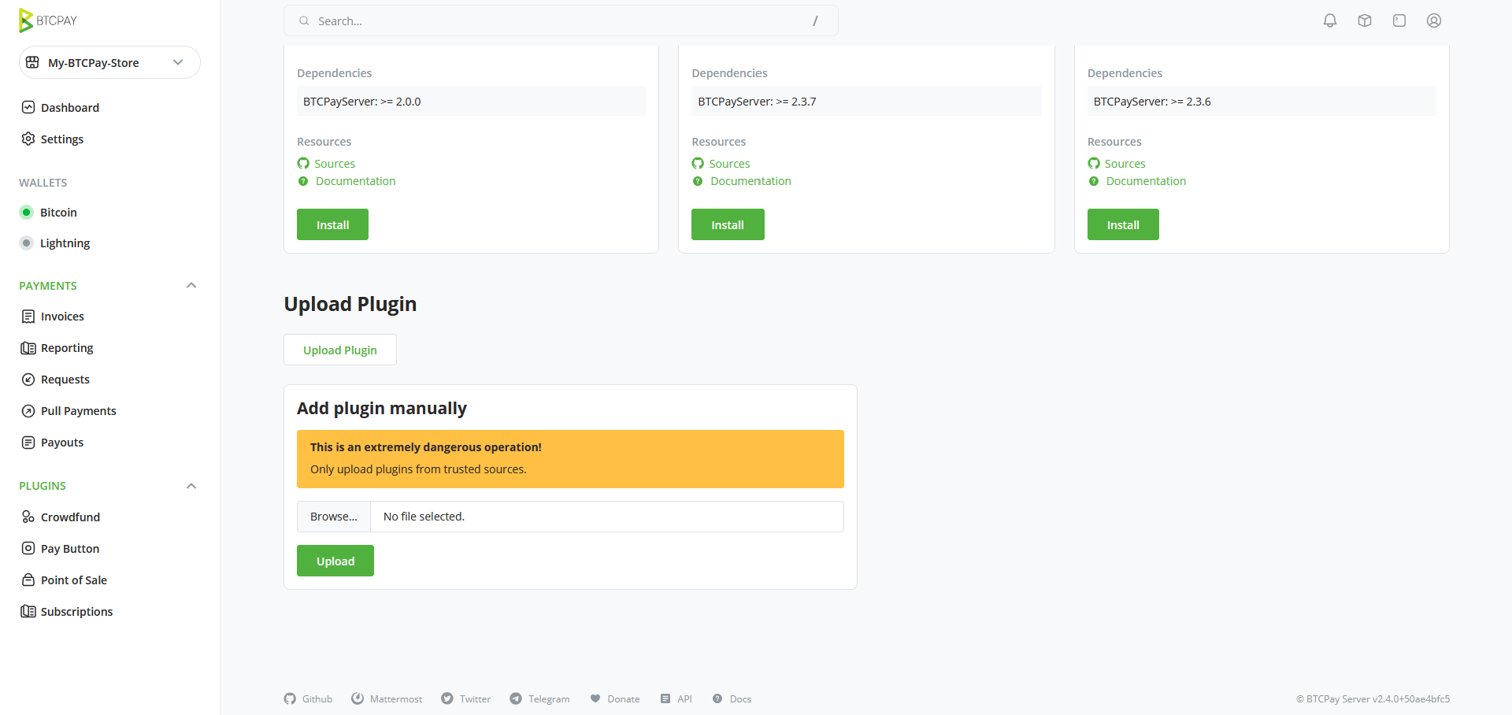Viewport: 1512px width, 715px height.
Task: Open Payouts page
Action: tap(62, 443)
